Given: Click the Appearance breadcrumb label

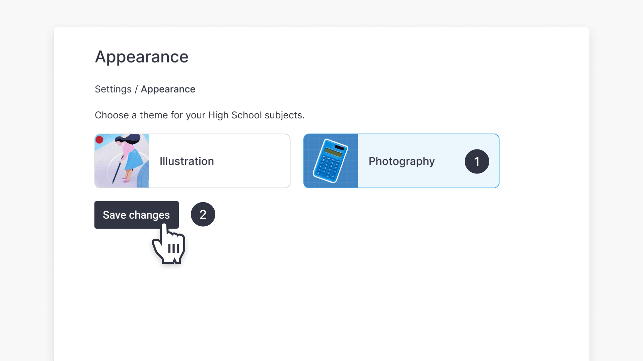Looking at the screenshot, I should click(168, 89).
